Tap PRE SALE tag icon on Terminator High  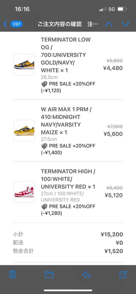[x=44, y=207]
